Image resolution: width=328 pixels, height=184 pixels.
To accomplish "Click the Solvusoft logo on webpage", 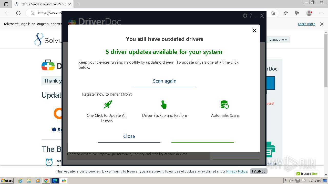I will [48, 40].
